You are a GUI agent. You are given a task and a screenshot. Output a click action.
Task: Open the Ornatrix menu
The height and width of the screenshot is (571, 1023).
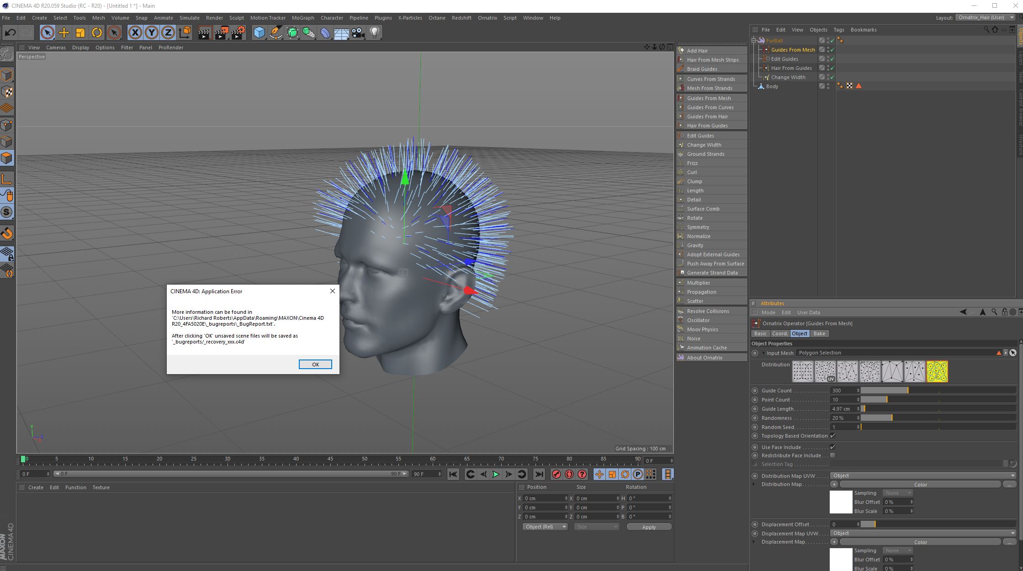pos(487,18)
